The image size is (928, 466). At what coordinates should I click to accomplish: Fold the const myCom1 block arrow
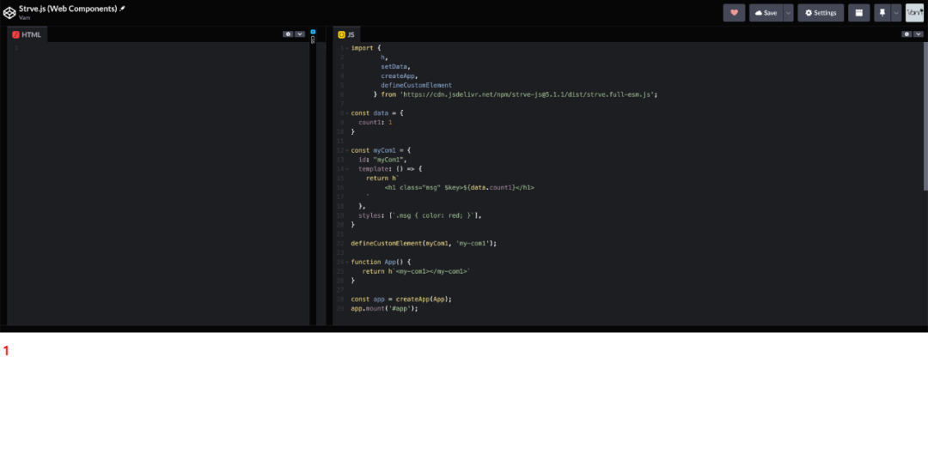pyautogui.click(x=346, y=150)
